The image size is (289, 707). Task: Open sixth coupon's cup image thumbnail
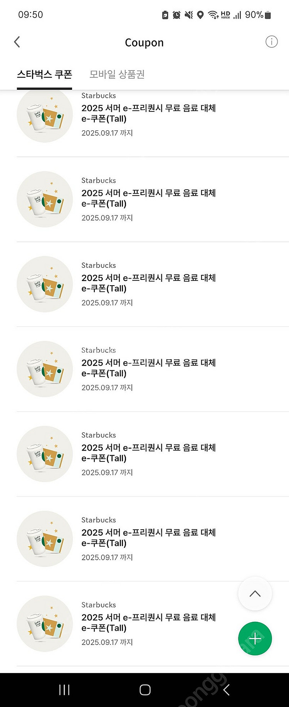(45, 539)
